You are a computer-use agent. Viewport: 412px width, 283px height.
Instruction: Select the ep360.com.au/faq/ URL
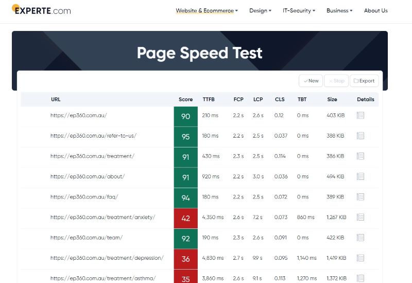[x=84, y=197]
